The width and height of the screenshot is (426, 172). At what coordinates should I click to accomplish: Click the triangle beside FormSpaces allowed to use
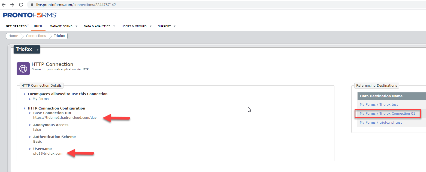coord(25,94)
